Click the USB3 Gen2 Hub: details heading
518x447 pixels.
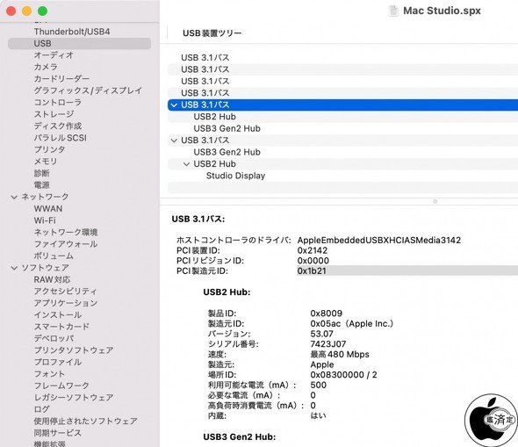[239, 437]
